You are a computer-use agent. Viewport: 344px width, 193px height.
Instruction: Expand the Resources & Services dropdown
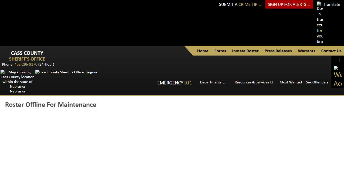[254, 82]
